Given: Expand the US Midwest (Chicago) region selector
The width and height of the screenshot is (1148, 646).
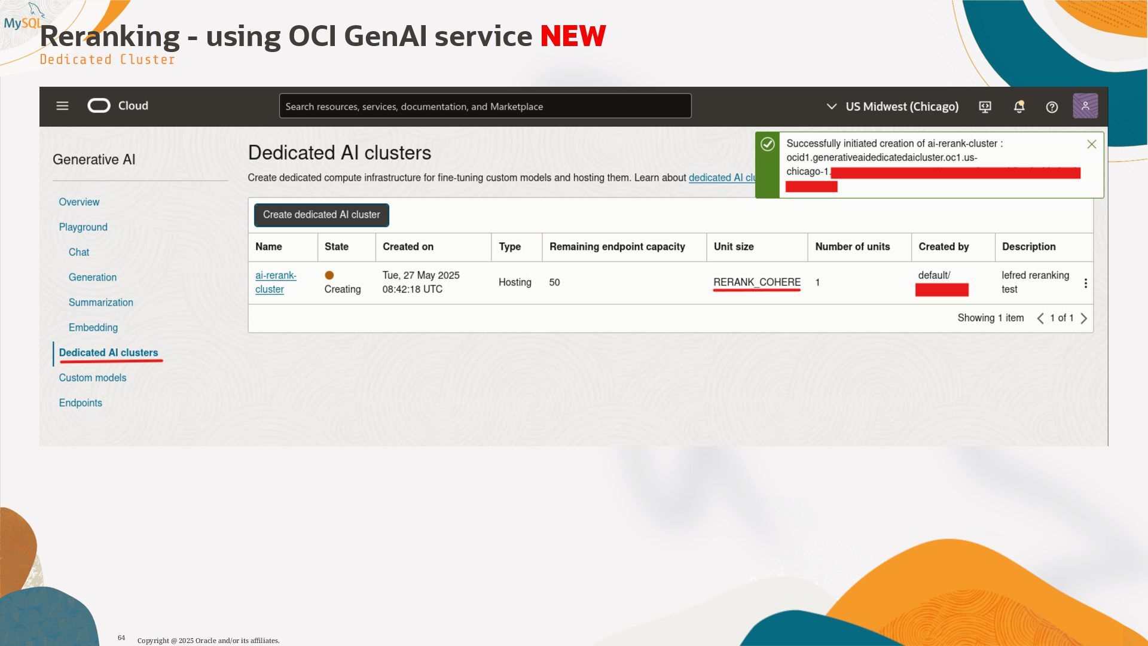Looking at the screenshot, I should pyautogui.click(x=893, y=106).
